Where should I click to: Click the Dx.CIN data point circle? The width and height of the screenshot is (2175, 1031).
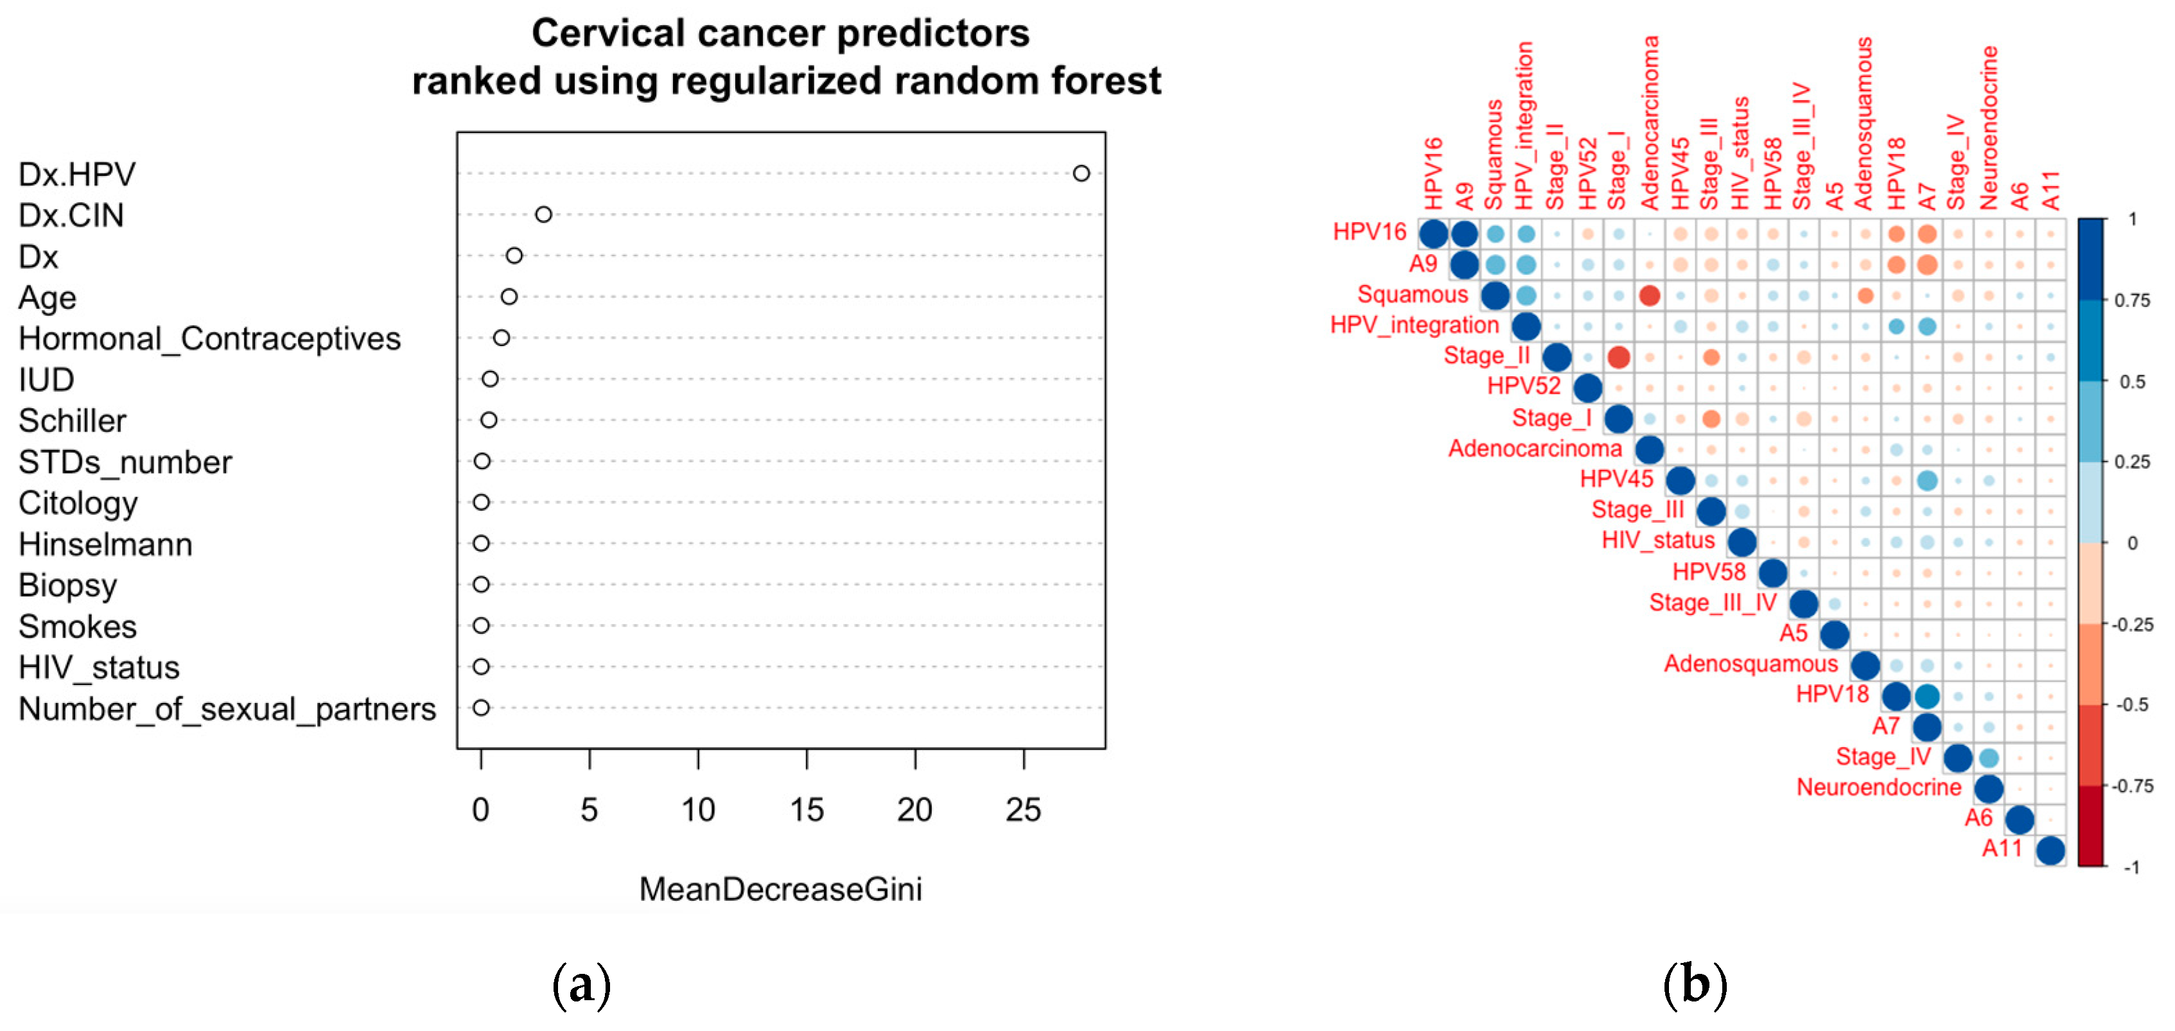543,214
